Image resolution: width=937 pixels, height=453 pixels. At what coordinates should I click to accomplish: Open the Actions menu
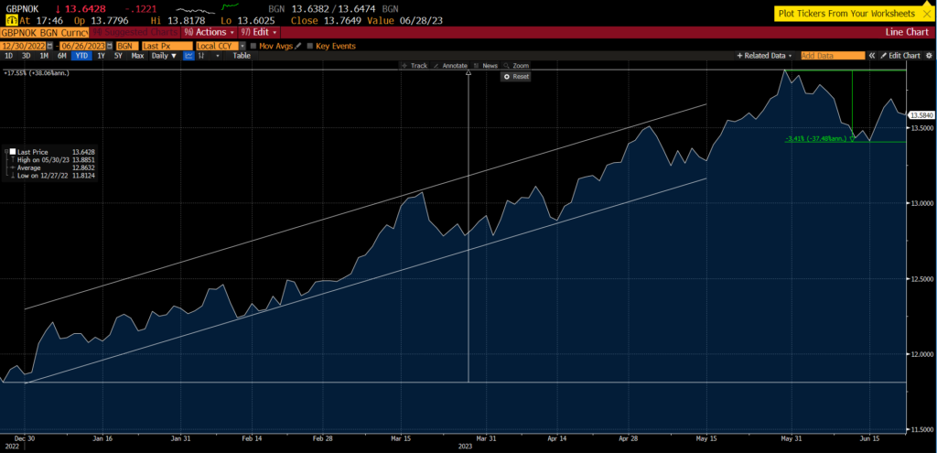(x=209, y=32)
